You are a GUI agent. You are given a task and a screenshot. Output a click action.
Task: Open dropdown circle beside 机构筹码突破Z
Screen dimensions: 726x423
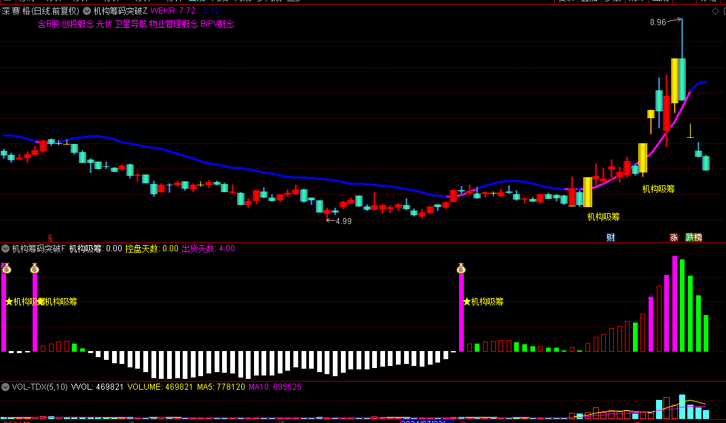click(86, 11)
